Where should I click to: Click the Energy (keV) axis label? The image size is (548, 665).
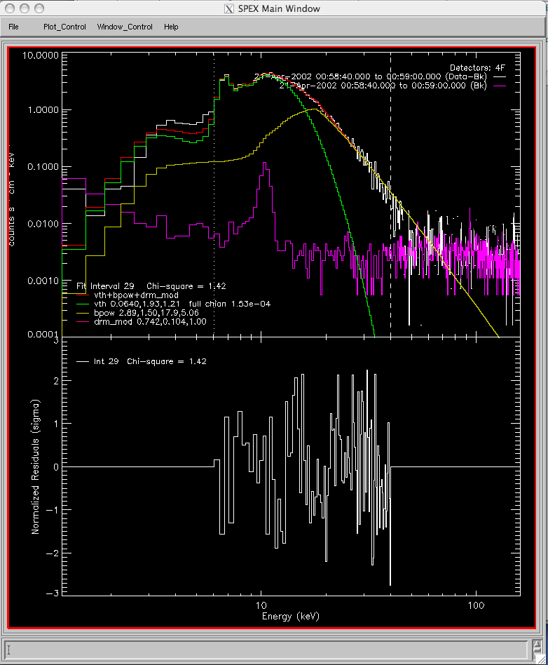click(290, 615)
